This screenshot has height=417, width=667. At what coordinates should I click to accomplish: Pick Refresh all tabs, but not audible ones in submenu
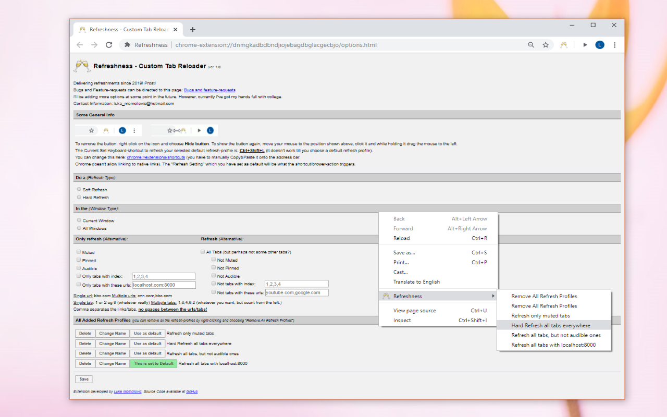point(554,335)
